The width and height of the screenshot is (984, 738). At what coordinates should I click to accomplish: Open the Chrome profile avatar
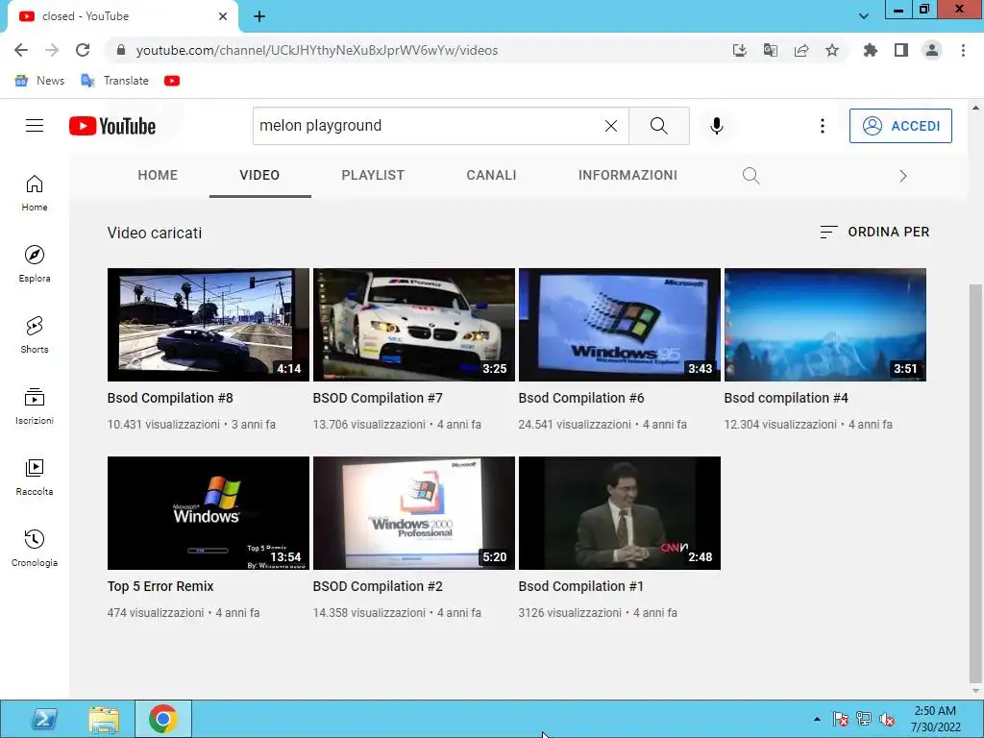click(932, 50)
